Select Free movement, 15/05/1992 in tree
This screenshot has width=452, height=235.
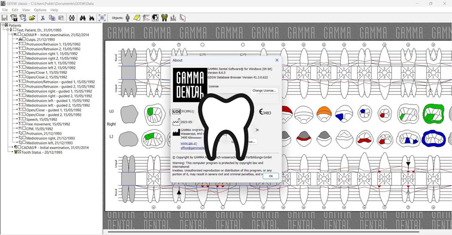point(48,124)
